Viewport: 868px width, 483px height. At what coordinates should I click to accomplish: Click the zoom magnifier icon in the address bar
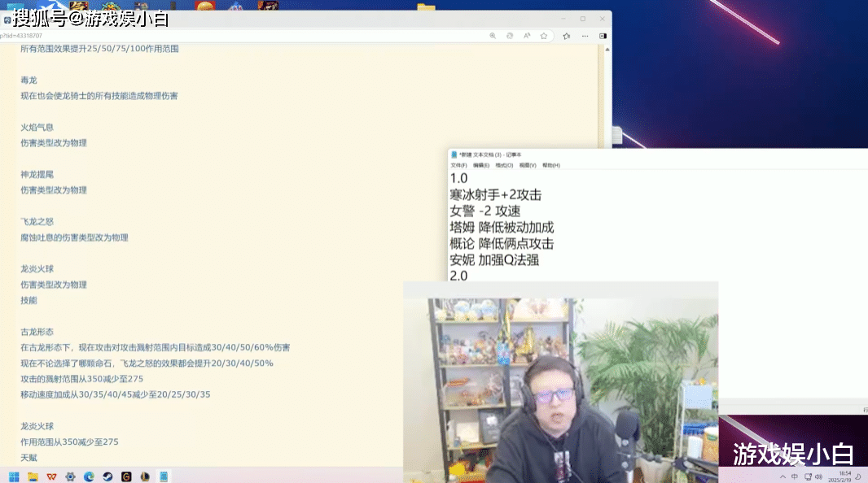tap(493, 36)
